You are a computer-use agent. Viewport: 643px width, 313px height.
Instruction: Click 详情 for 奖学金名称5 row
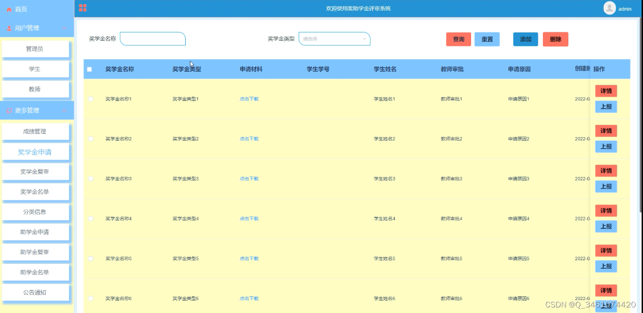tap(606, 250)
